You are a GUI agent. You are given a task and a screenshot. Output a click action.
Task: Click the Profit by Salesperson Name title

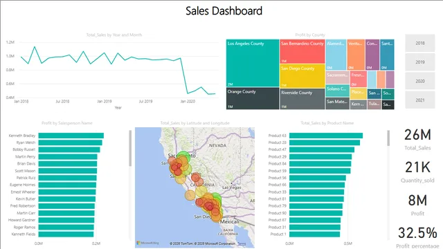(x=67, y=123)
